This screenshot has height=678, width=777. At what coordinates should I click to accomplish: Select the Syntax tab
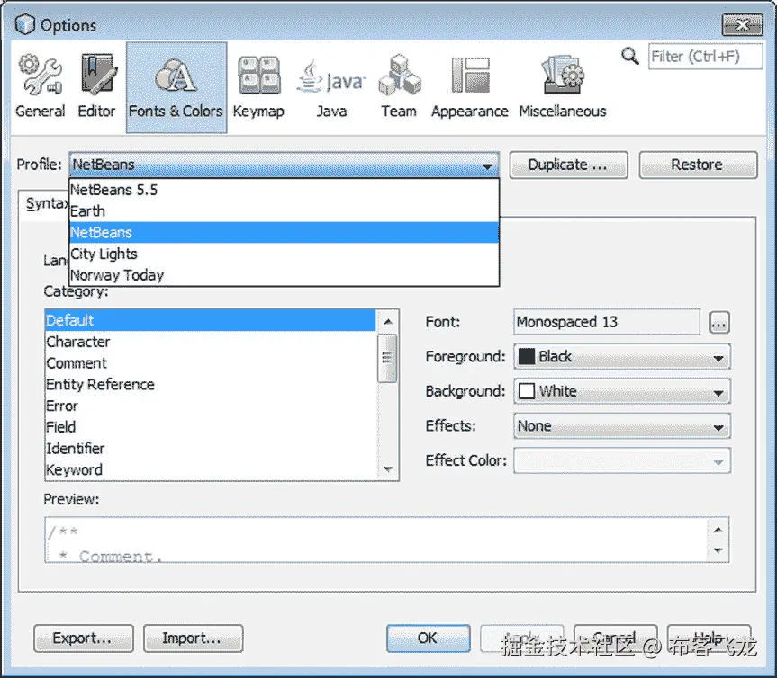(47, 203)
